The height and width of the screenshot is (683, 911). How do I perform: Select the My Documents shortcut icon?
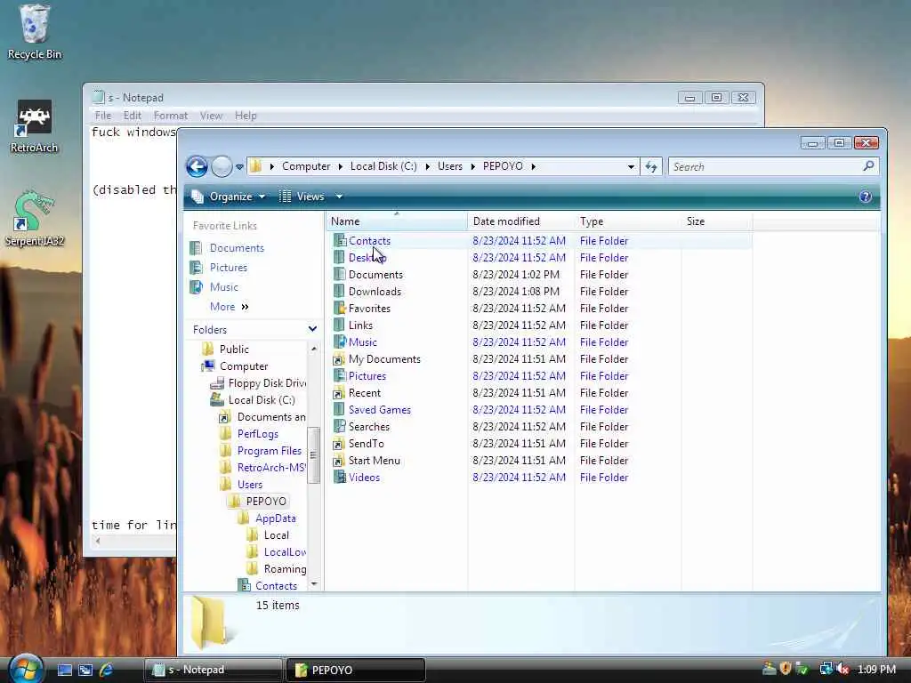tap(339, 359)
